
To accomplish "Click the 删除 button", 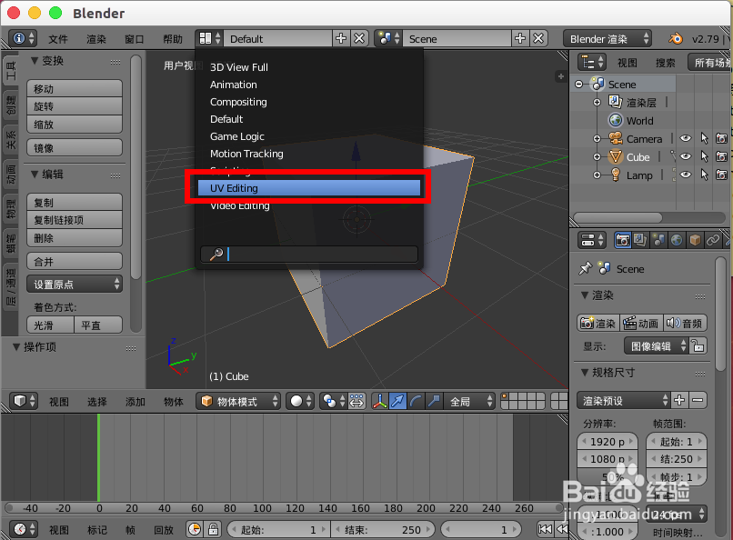I will pyautogui.click(x=75, y=238).
